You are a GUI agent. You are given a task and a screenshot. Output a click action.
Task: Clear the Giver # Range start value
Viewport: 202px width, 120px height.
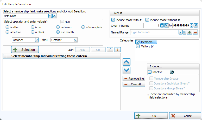pyautogui.click(x=166, y=25)
